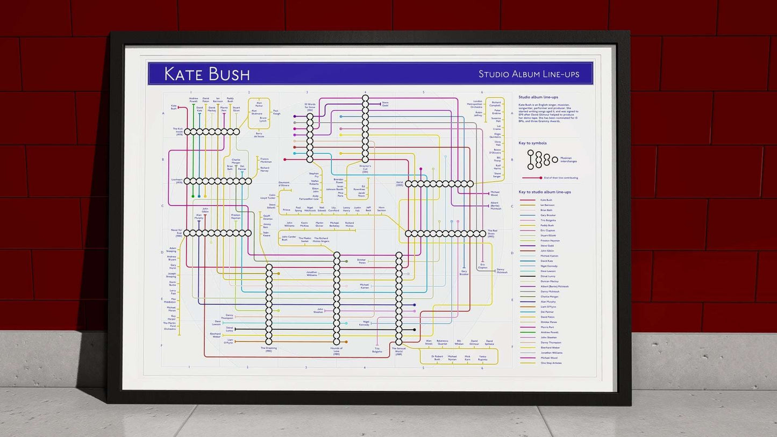Click the "Elton John" name
The width and height of the screenshot is (777, 437).
315,190
